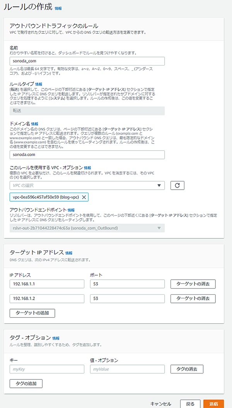The width and height of the screenshot is (232, 408).
Task: Focus the 名前 field containing sonoda_com
Action: point(87,61)
